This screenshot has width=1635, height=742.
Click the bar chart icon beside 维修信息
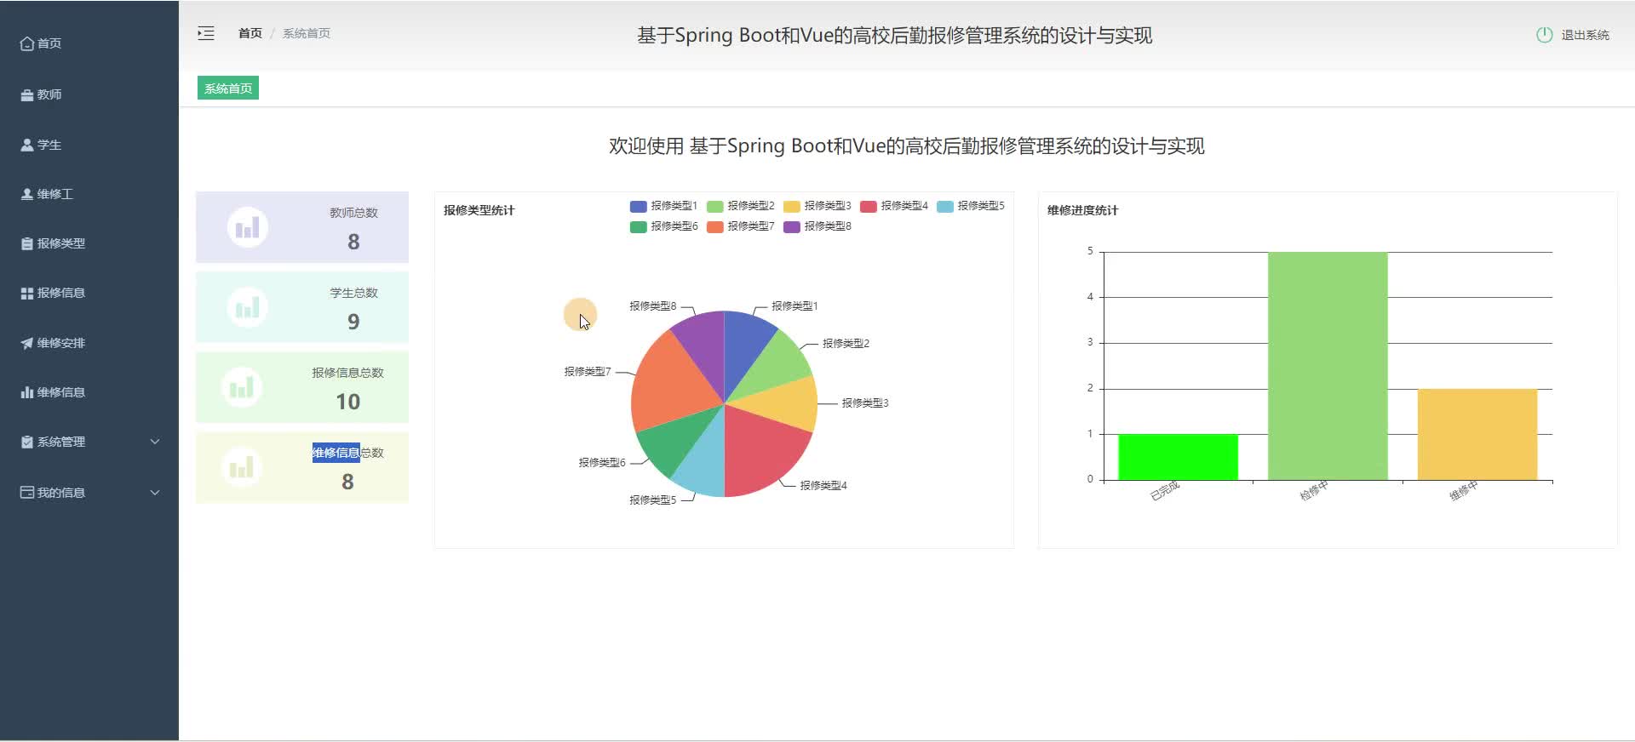(x=27, y=392)
